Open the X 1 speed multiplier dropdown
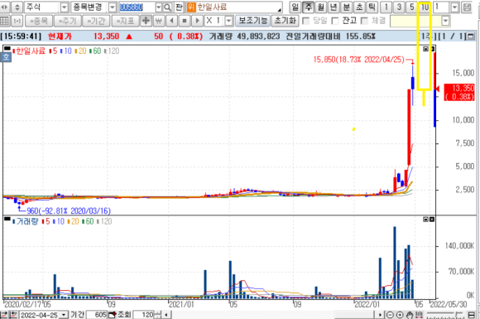Viewport: 480px width, 319px height. coord(228,21)
